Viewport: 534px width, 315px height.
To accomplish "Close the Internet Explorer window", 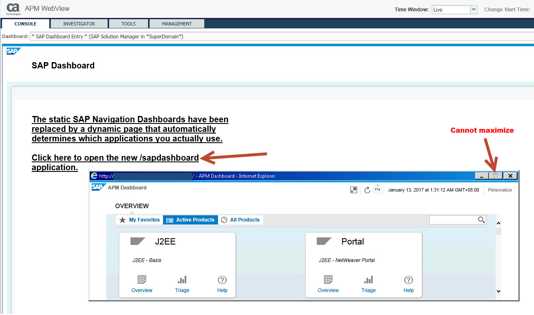I will 510,176.
